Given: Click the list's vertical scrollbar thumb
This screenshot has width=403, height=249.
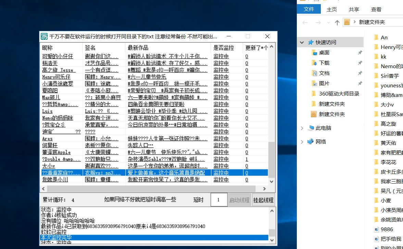Looking at the screenshot, I should (272, 160).
